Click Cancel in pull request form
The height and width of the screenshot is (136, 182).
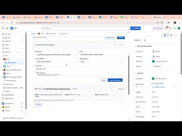[x=103, y=80]
